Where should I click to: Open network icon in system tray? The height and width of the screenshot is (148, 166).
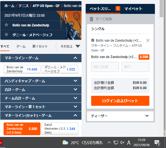pyautogui.click(x=116, y=142)
